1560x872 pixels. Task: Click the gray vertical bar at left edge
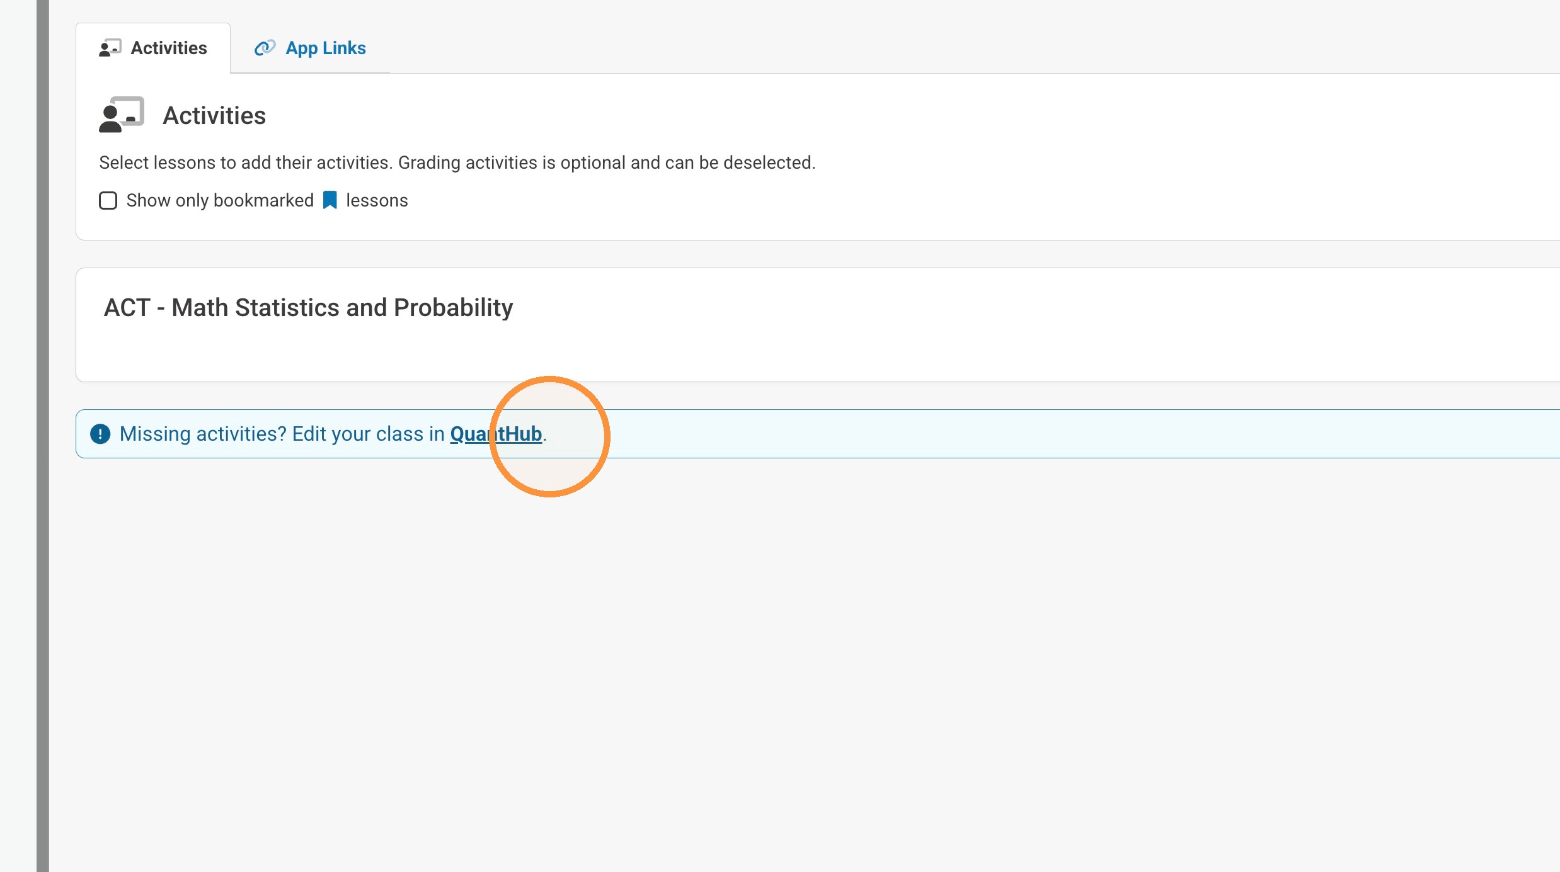(42, 436)
